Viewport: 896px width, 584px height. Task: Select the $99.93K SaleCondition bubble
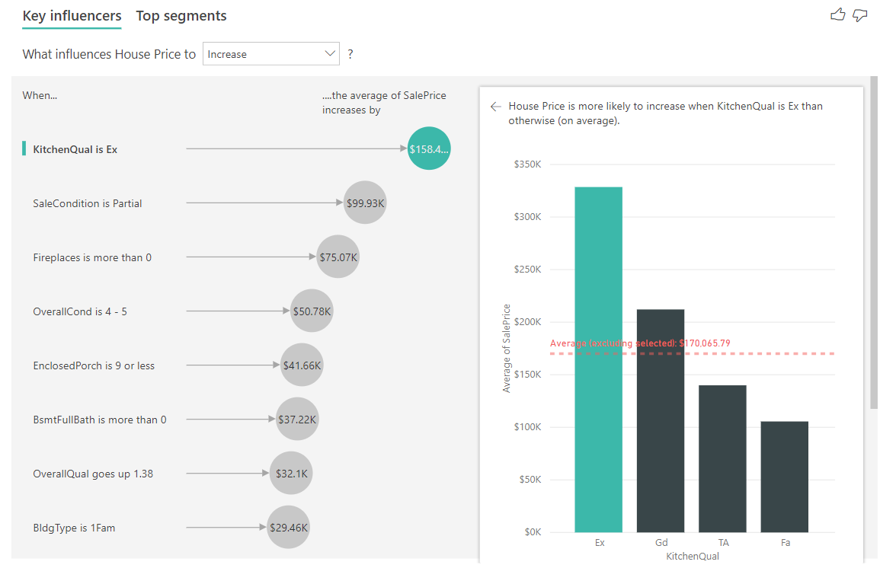pos(364,203)
